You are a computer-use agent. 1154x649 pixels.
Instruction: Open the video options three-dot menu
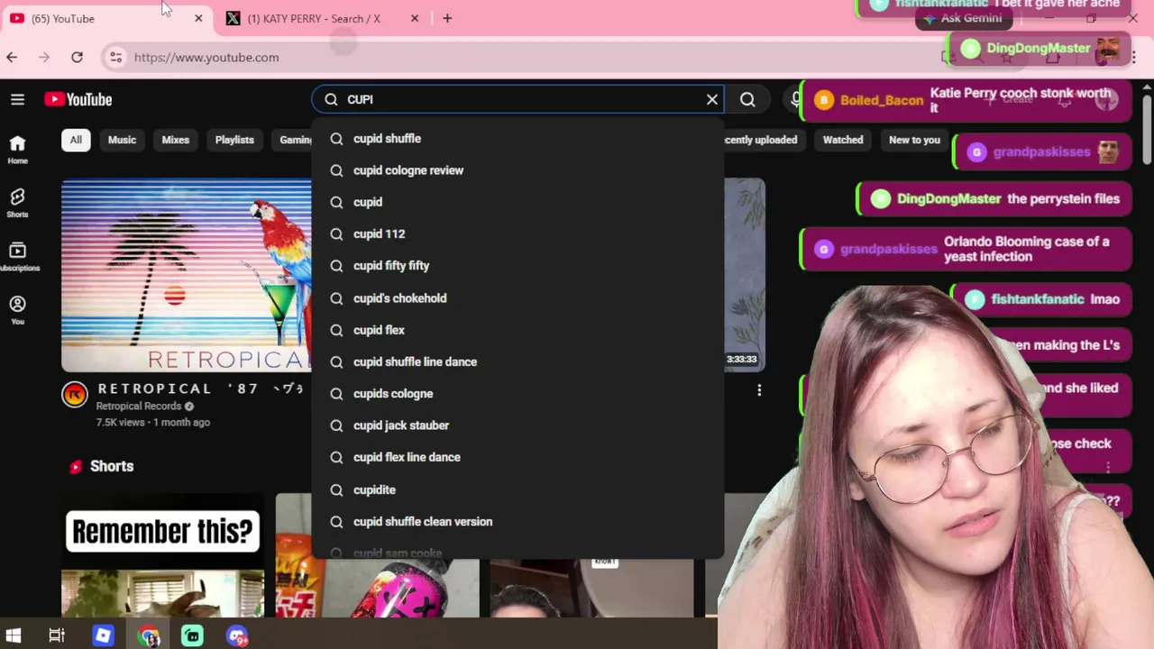tap(759, 389)
